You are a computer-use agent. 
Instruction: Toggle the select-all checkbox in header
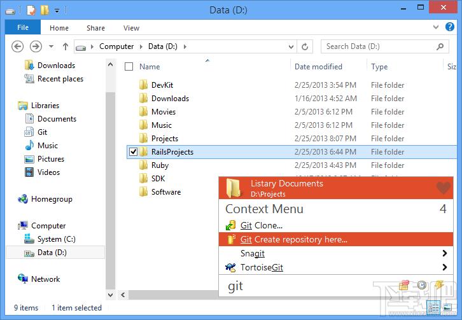pos(129,67)
